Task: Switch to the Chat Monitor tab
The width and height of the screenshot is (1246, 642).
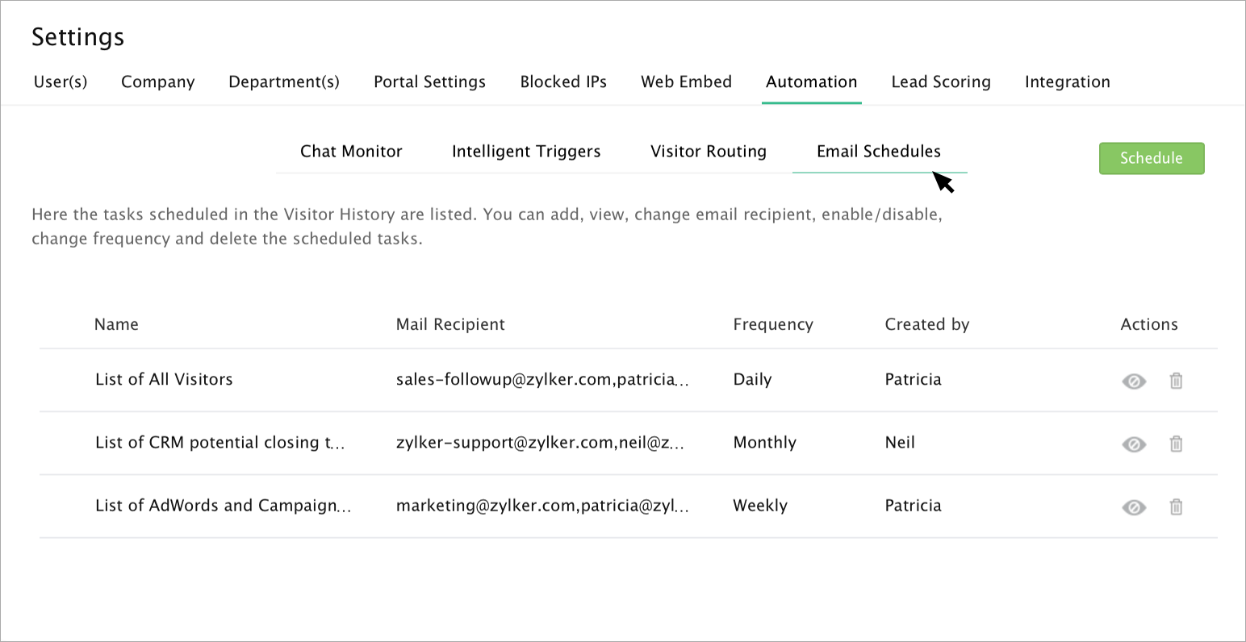Action: tap(351, 152)
